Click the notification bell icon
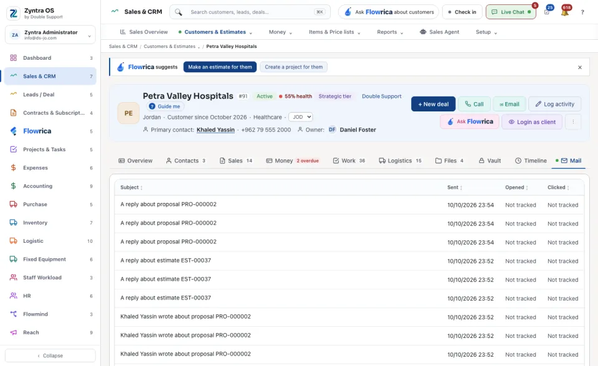This screenshot has width=598, height=366. pyautogui.click(x=565, y=12)
